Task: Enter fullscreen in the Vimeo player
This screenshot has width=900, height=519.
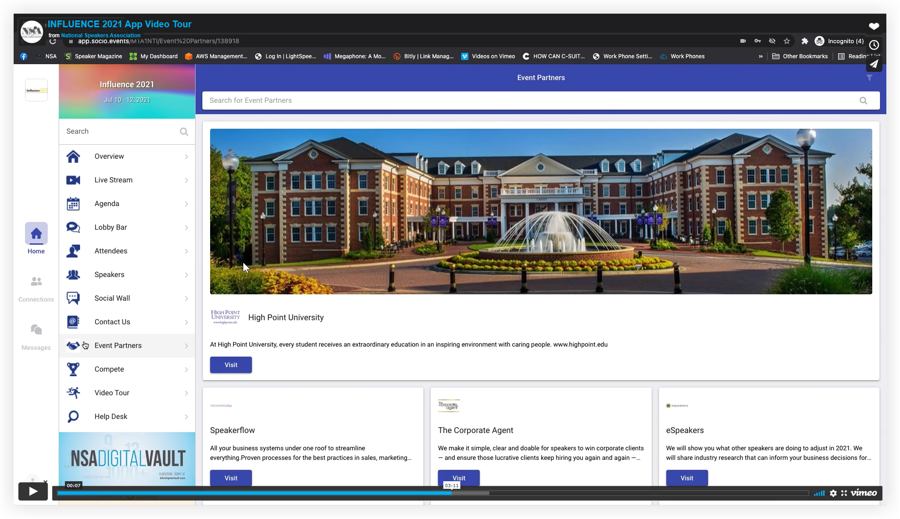Action: click(x=844, y=493)
